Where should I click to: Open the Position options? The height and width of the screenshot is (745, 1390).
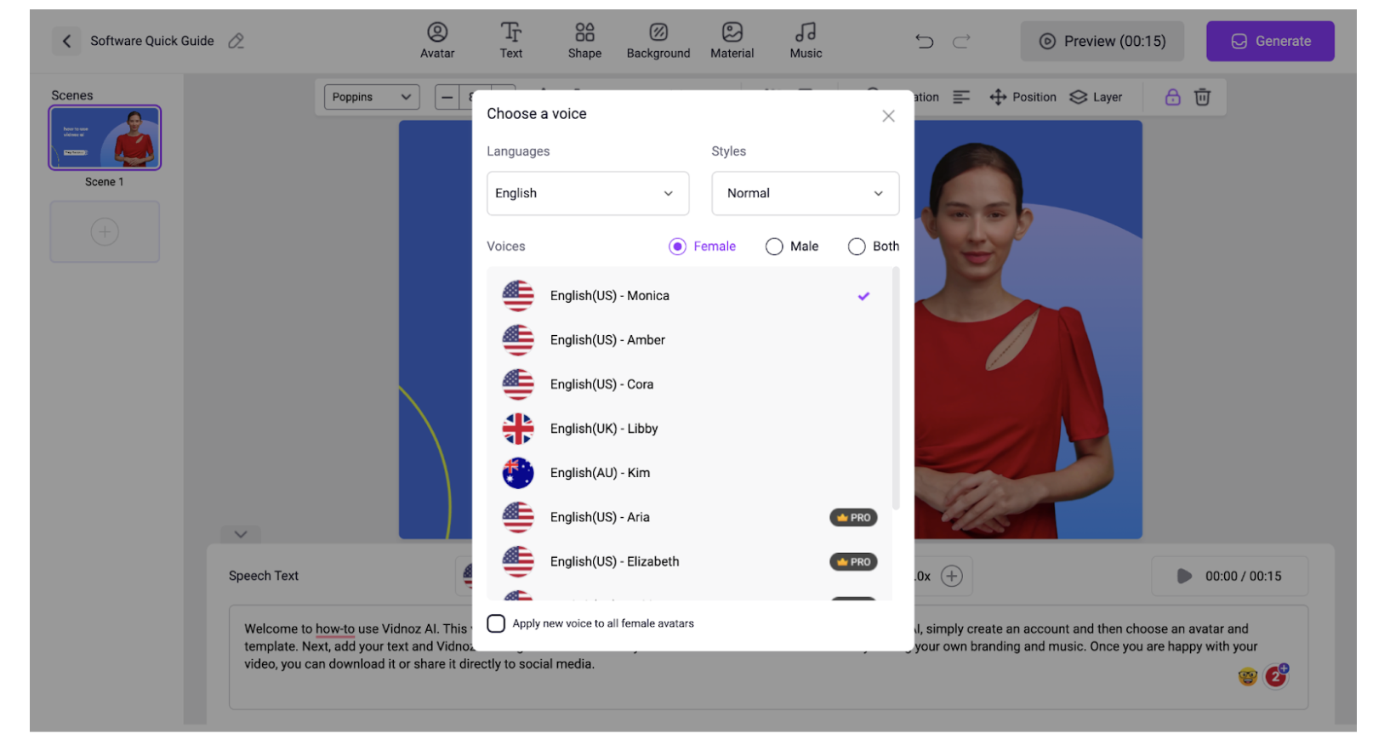(x=1023, y=97)
